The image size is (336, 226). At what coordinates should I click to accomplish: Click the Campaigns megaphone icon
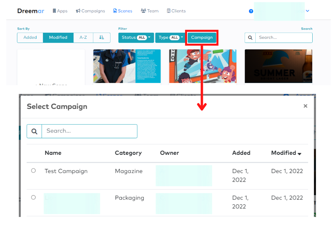coord(78,11)
